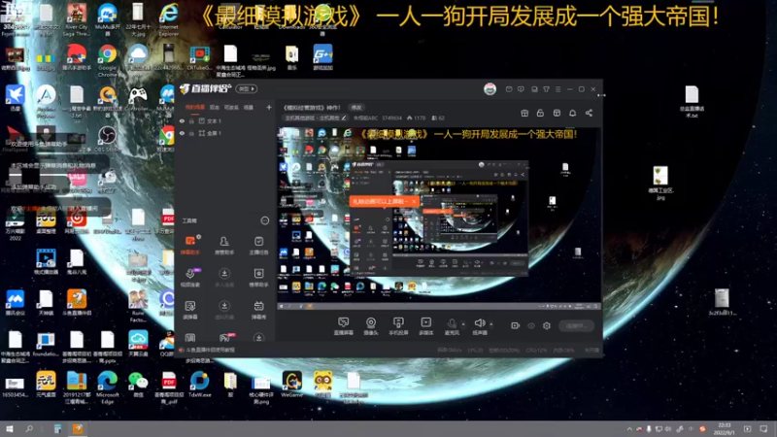Click the orange 直播伴侣 icon in the taskbar
Viewport: 777px width, 437px height.
78,429
